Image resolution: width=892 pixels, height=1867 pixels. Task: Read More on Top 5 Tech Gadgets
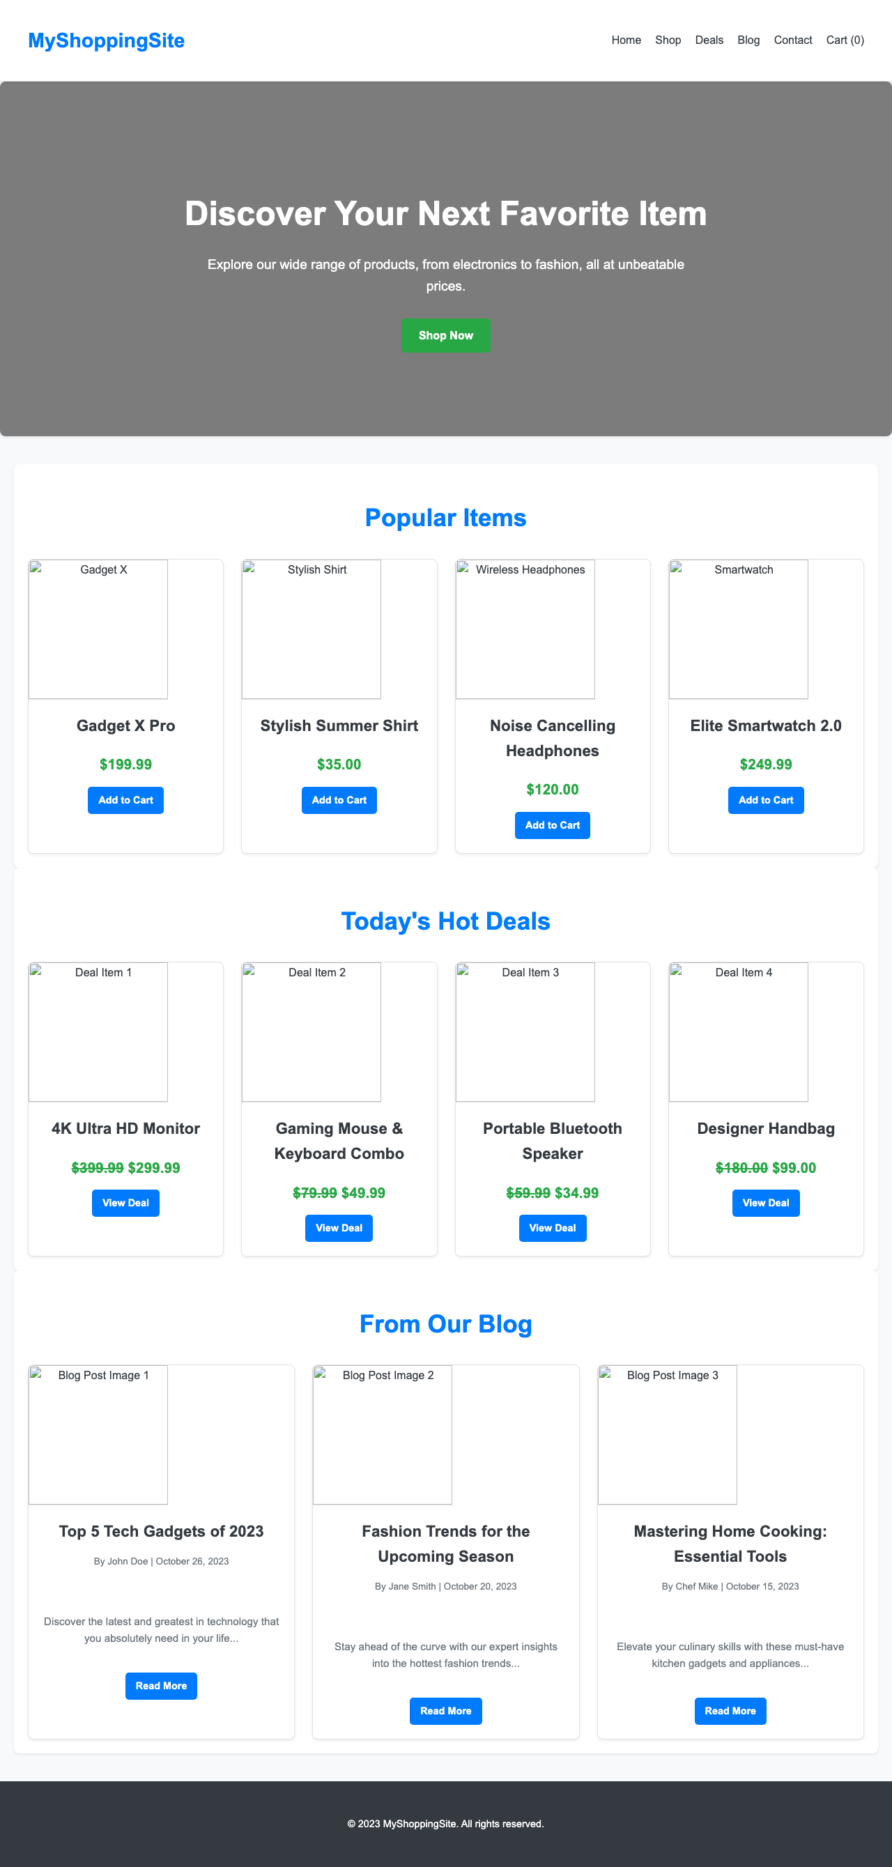[x=161, y=1686]
